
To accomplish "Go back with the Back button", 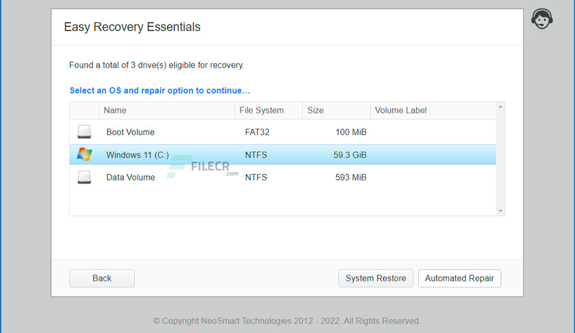I will click(x=102, y=279).
